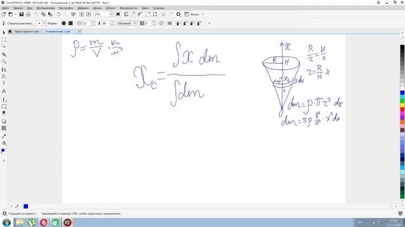Image resolution: width=405 pixels, height=227 pixels.
Task: Toggle second pen pressure setting icon
Action: pos(185,23)
